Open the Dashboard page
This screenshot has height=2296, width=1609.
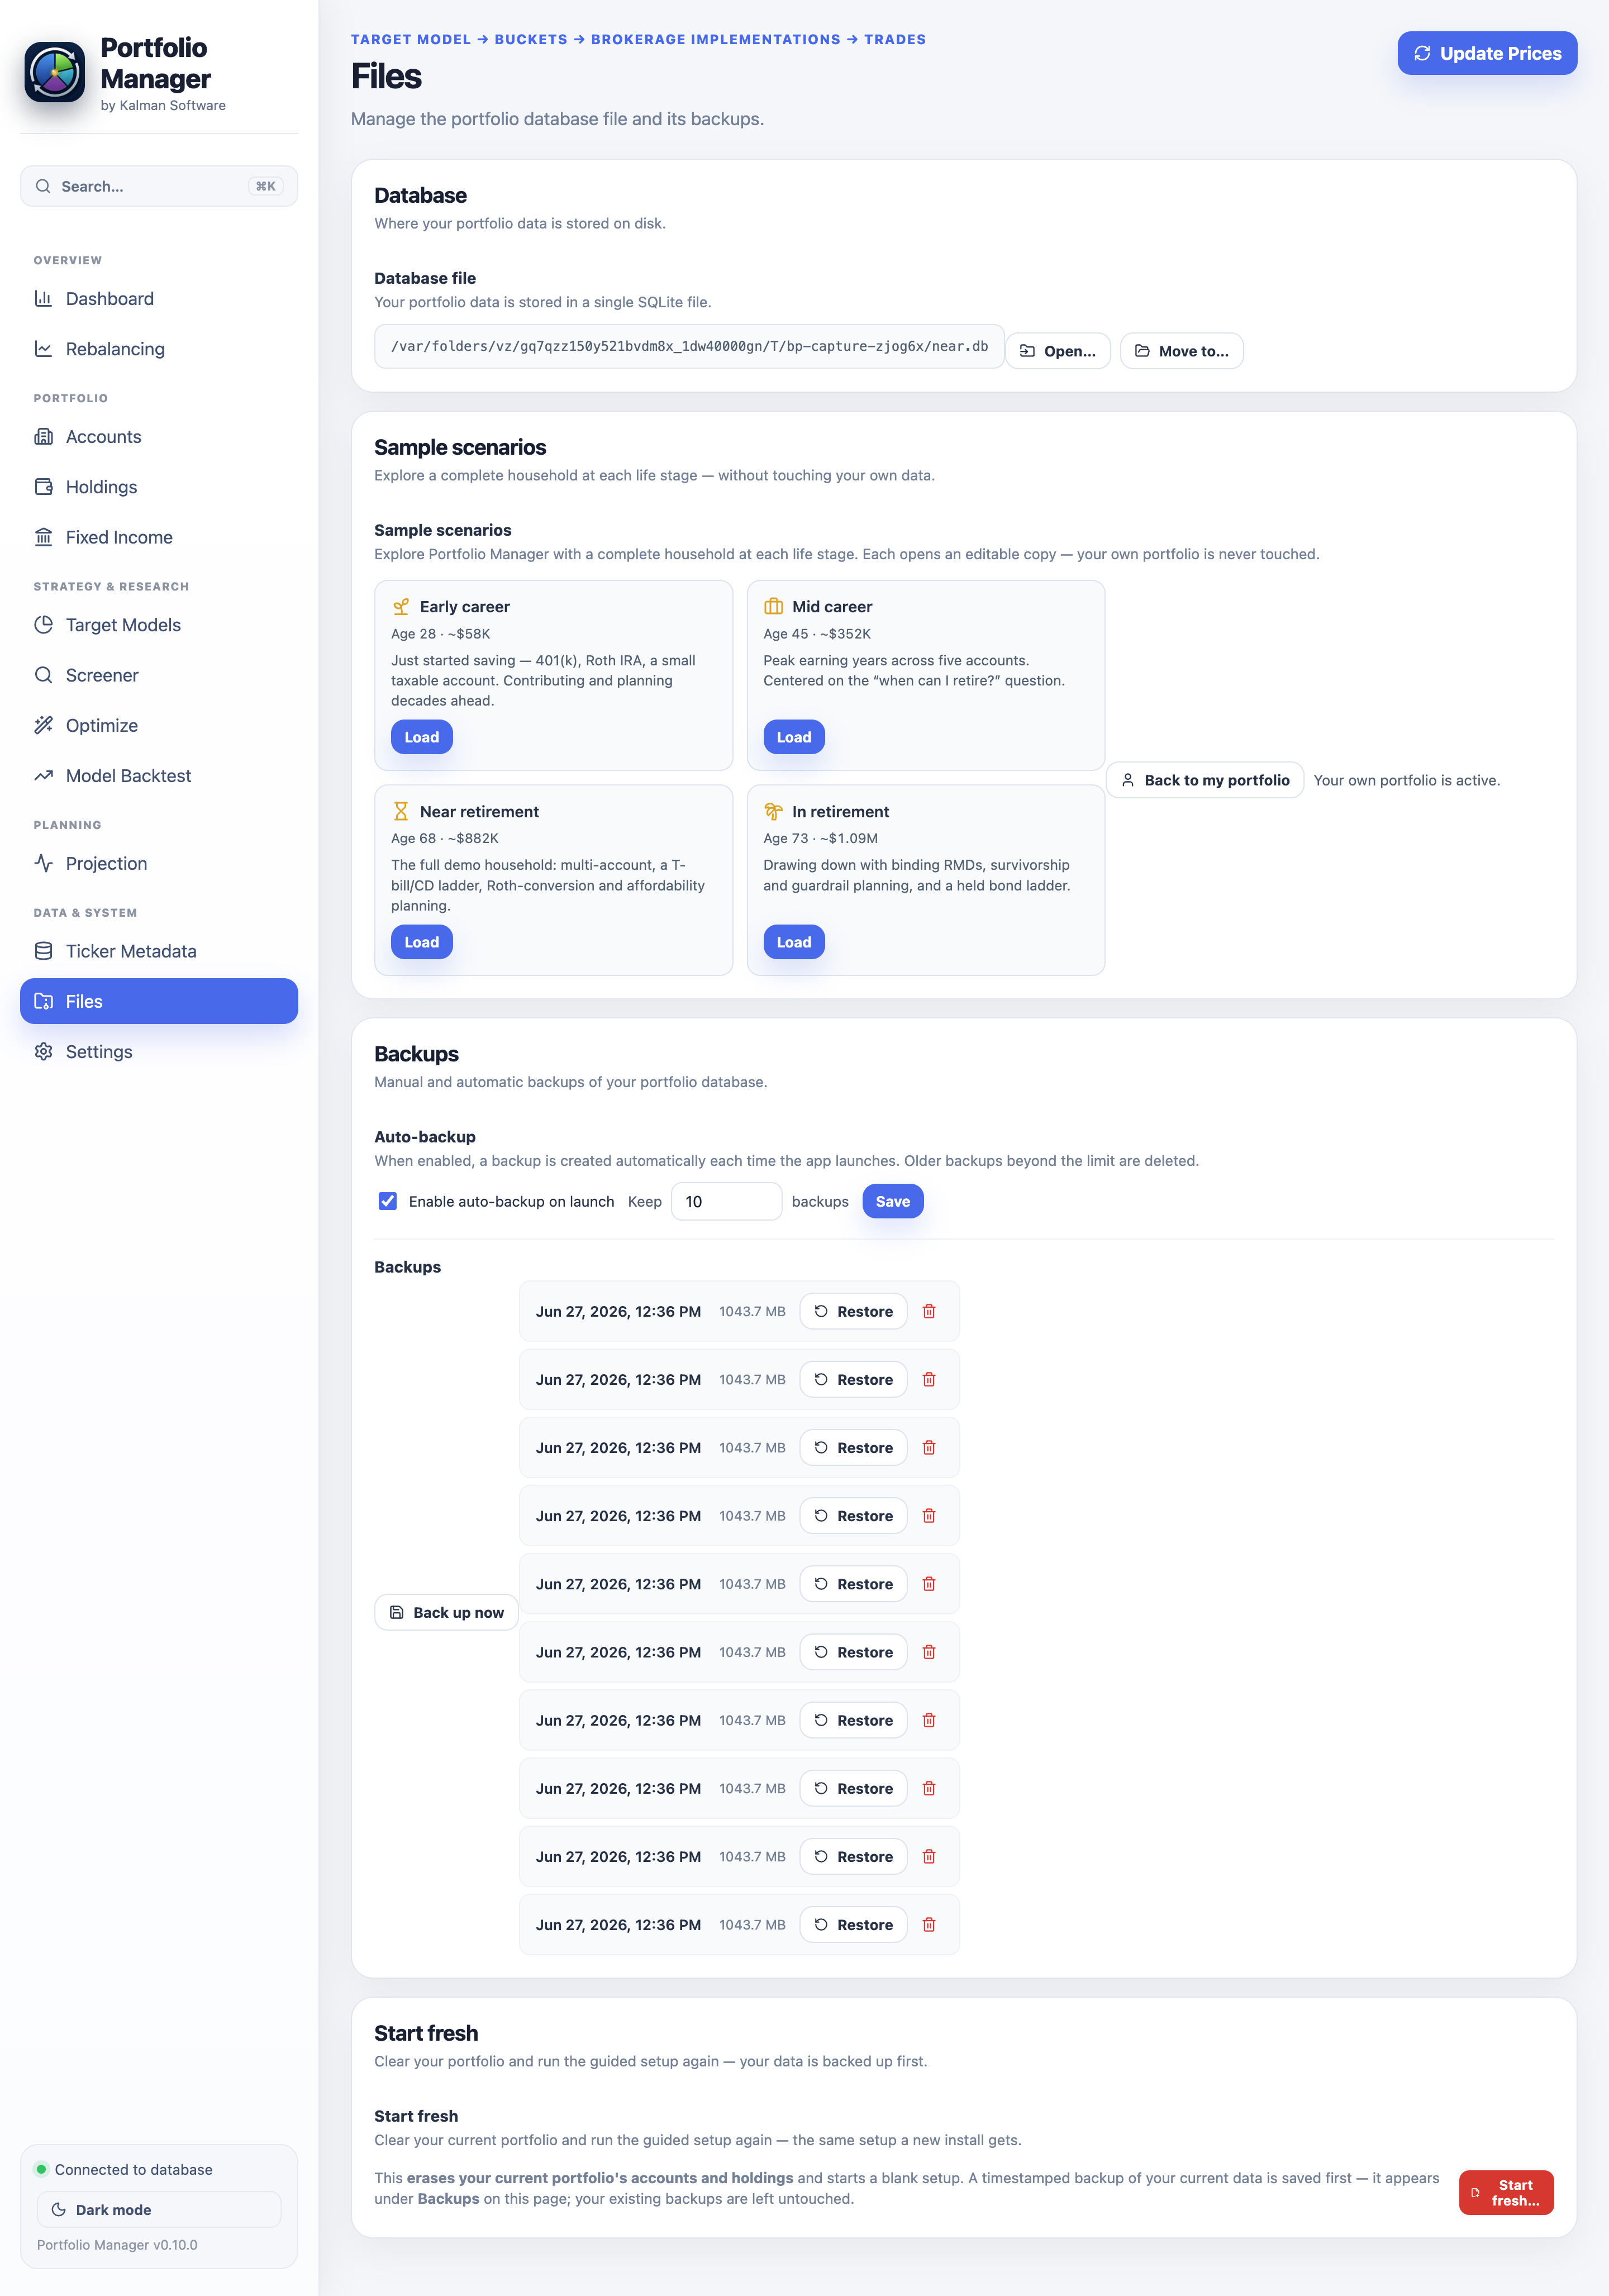[159, 299]
